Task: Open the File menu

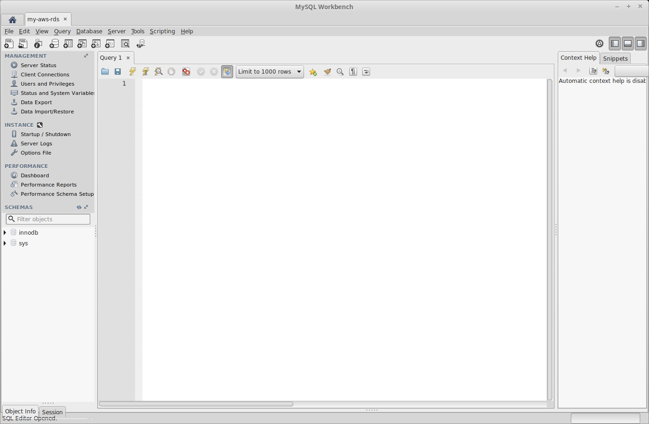Action: [9, 31]
